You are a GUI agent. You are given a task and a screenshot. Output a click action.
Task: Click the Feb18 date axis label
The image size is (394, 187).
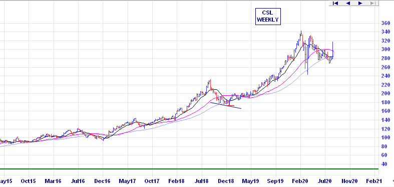pos(177,181)
